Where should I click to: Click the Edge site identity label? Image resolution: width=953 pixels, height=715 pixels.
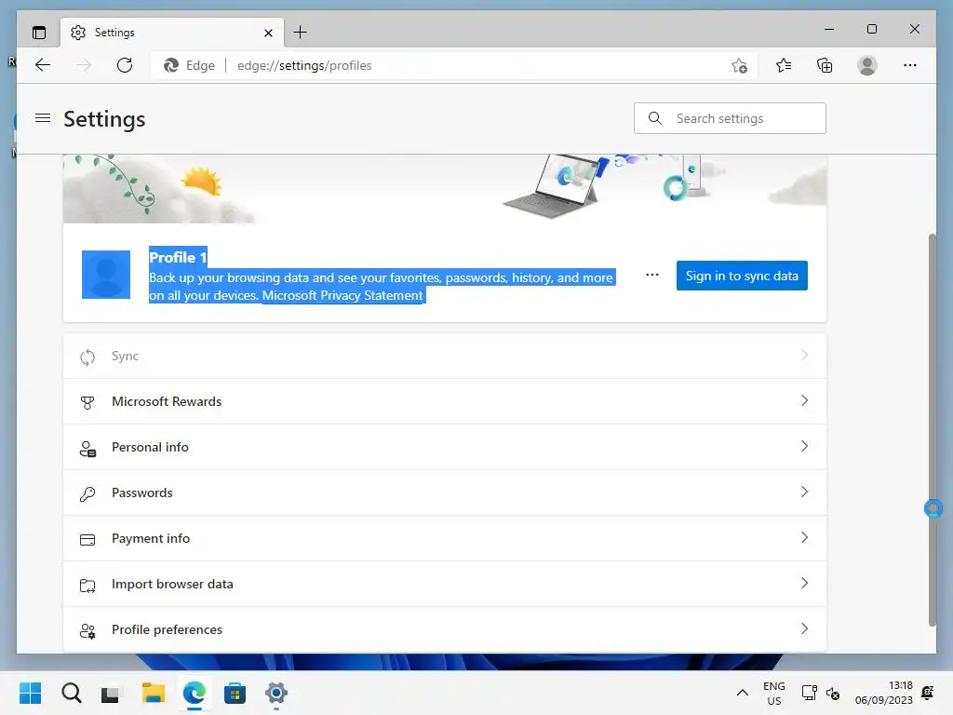[x=189, y=65]
